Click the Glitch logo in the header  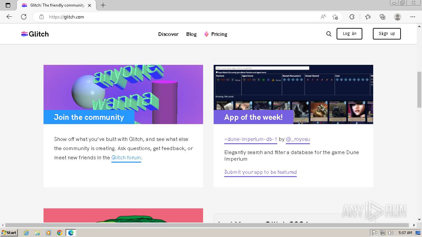point(35,34)
